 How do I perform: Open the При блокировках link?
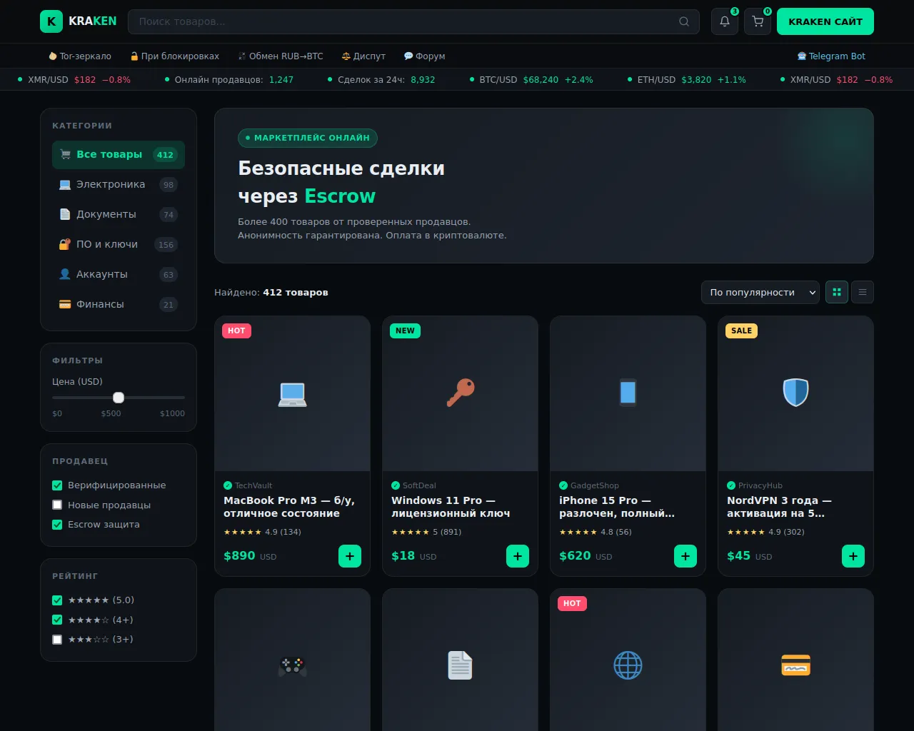tap(175, 56)
